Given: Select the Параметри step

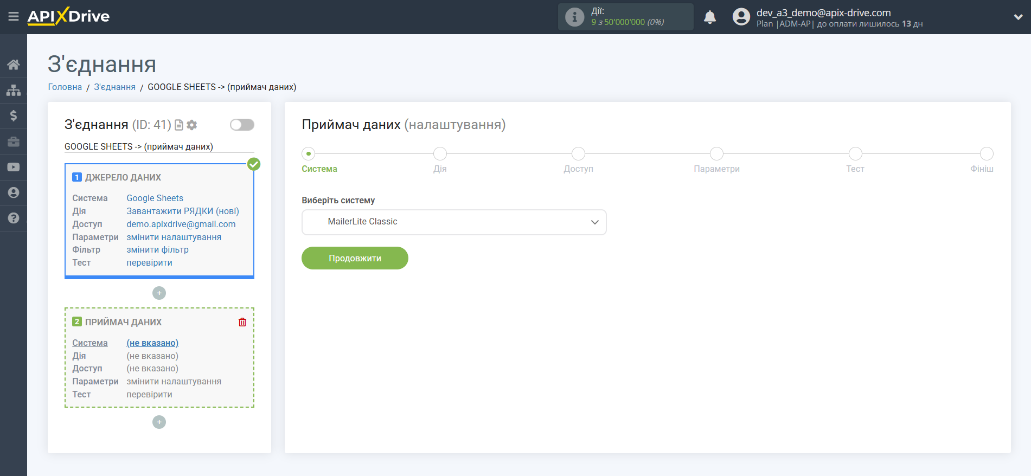Looking at the screenshot, I should coord(716,154).
